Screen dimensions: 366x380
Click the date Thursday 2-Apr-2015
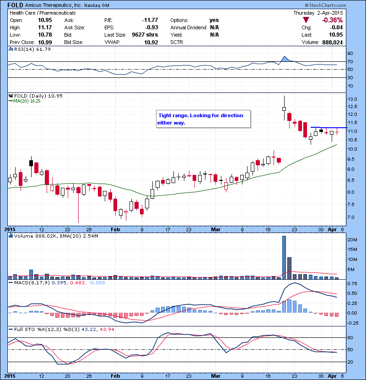318,13
